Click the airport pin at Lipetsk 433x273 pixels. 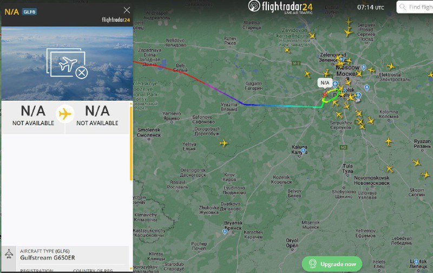[x=416, y=261]
